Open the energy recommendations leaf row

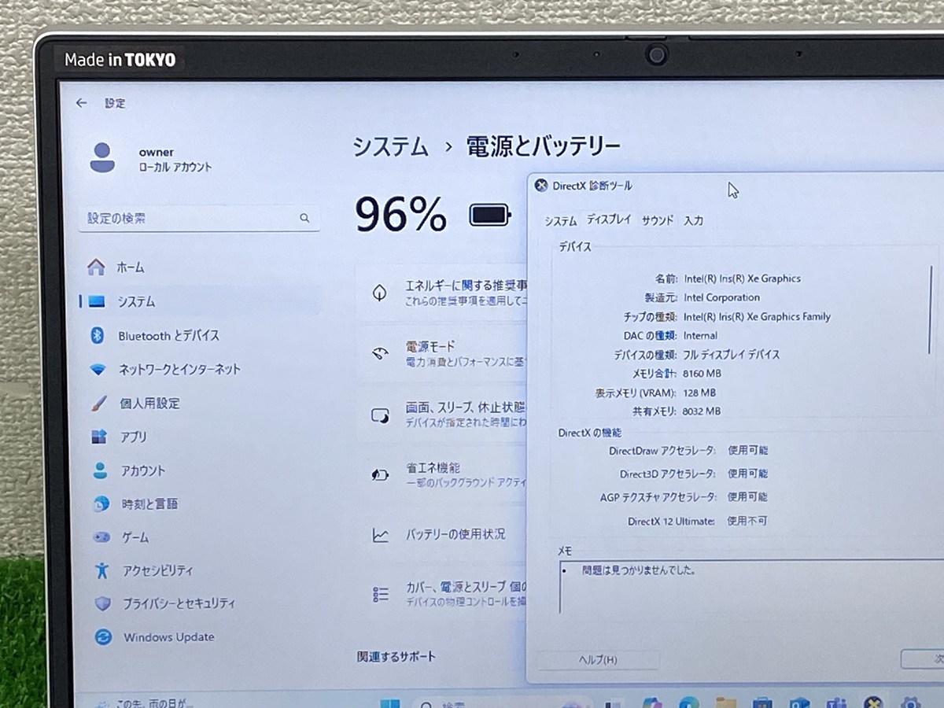pyautogui.click(x=441, y=293)
